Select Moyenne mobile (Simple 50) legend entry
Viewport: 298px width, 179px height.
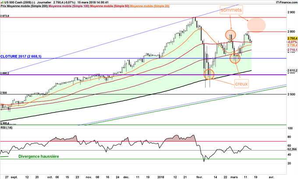click(110, 6)
